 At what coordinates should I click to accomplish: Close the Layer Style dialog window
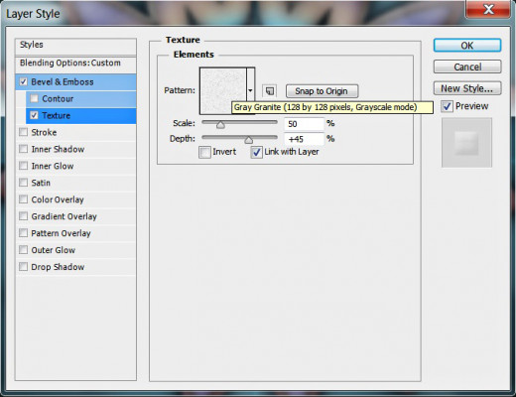coord(488,9)
